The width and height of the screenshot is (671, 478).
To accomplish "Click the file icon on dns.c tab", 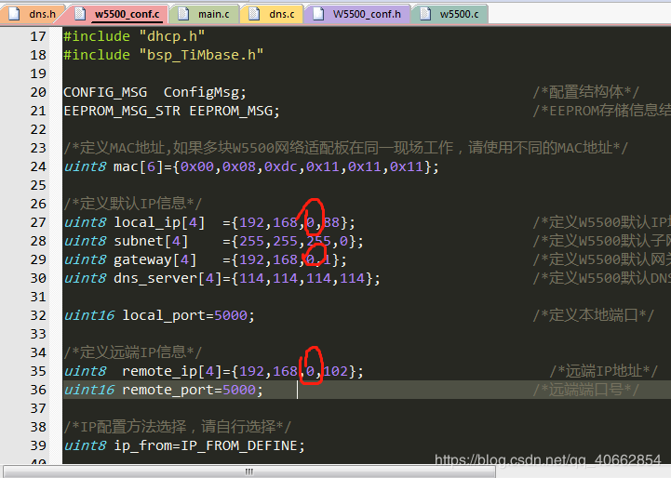I will 254,14.
